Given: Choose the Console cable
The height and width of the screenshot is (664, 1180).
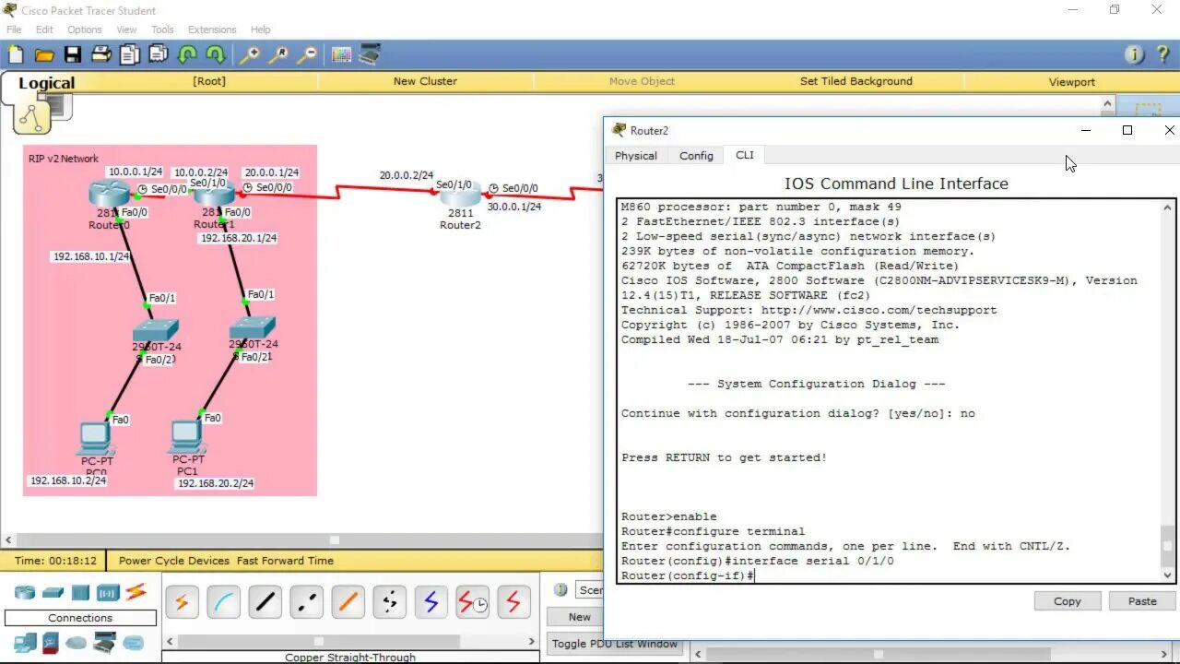Looking at the screenshot, I should 223,603.
